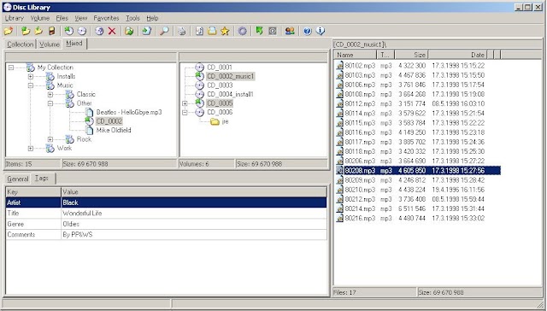Viewport: 547px width, 311px height.
Task: Expand the Work tree node
Action: coord(31,149)
